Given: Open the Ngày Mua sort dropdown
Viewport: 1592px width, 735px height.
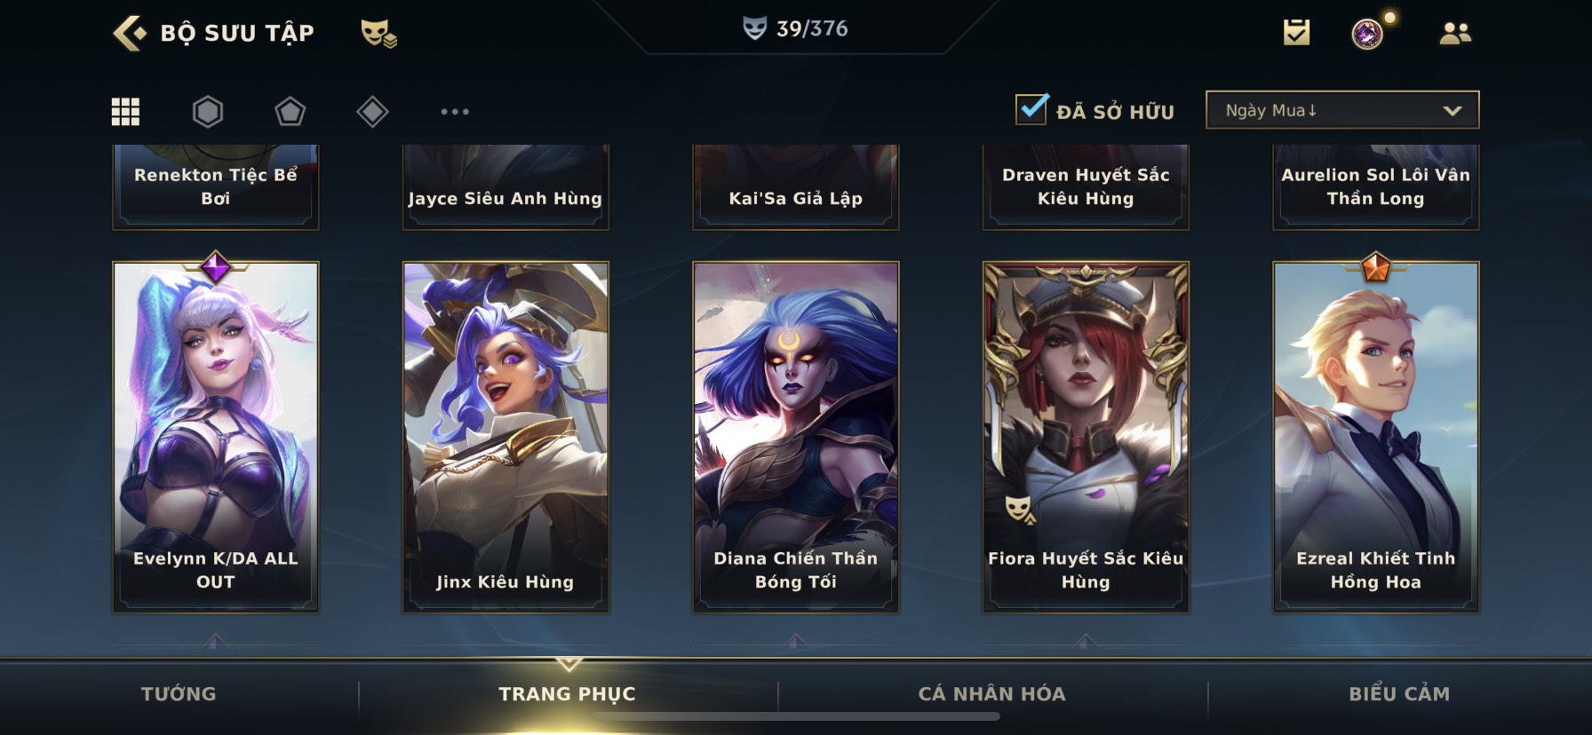Looking at the screenshot, I should click(x=1342, y=110).
